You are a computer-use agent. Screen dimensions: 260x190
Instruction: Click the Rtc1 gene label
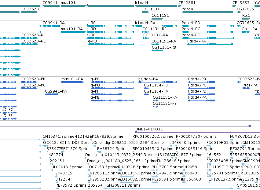[x=246, y=16]
